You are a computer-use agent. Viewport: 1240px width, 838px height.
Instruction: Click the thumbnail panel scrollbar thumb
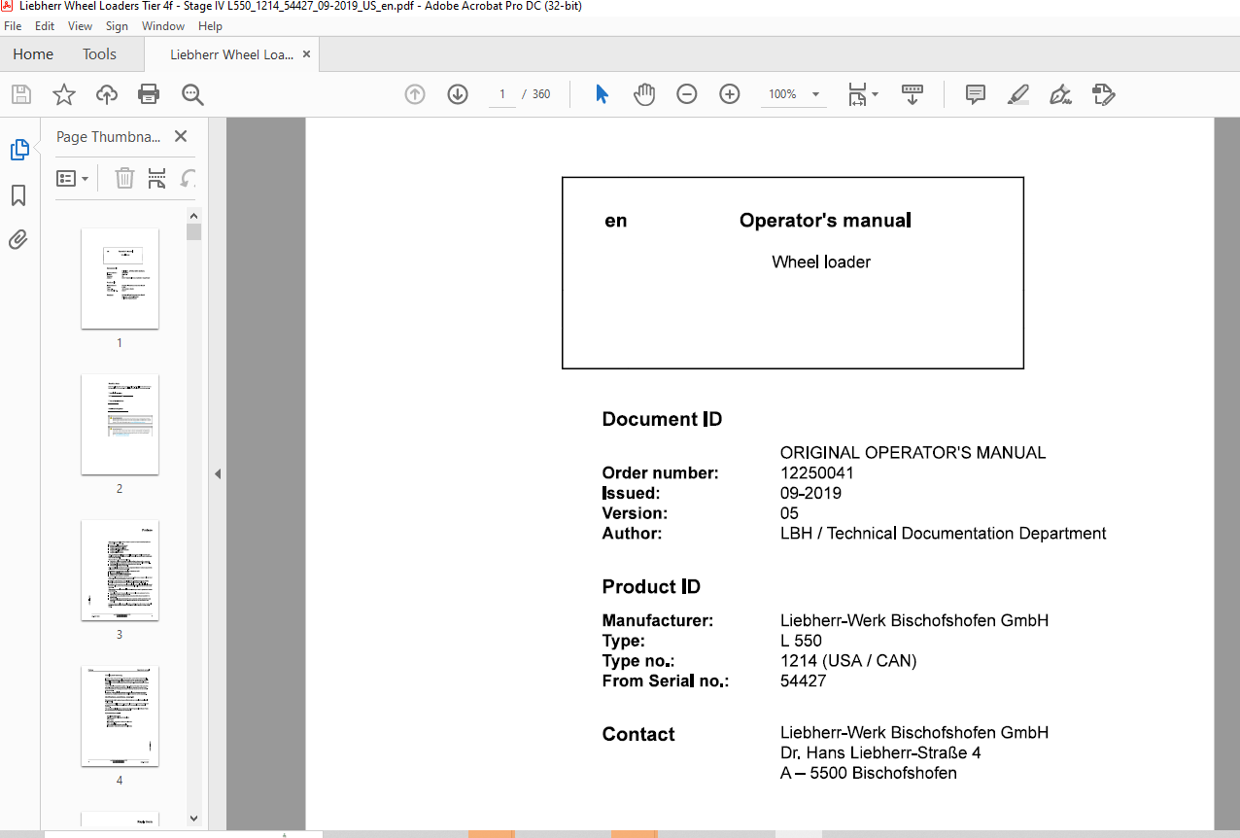pyautogui.click(x=193, y=231)
